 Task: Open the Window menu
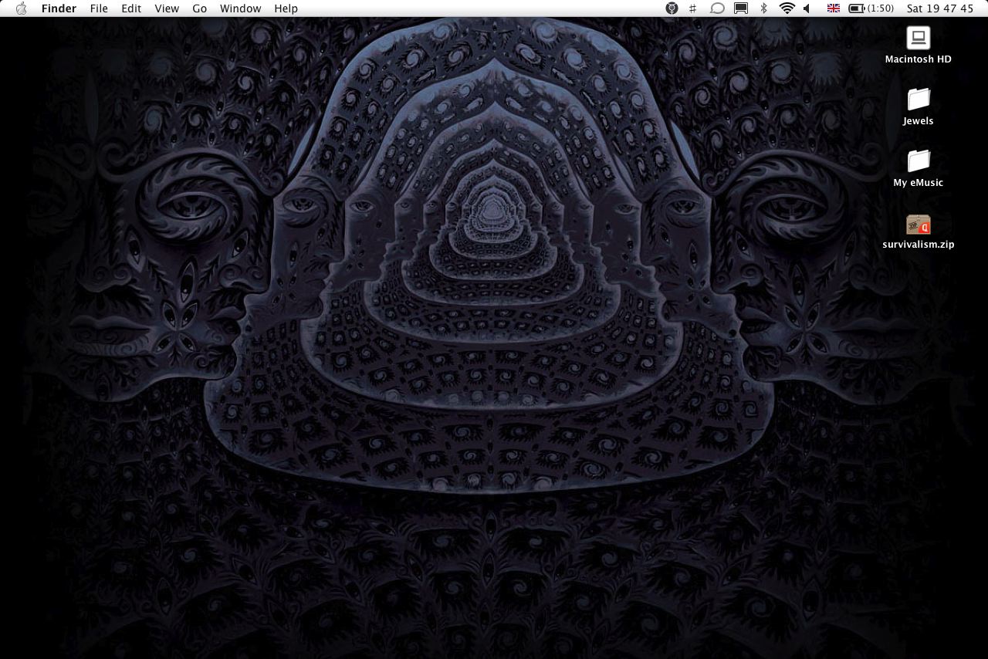pyautogui.click(x=241, y=8)
